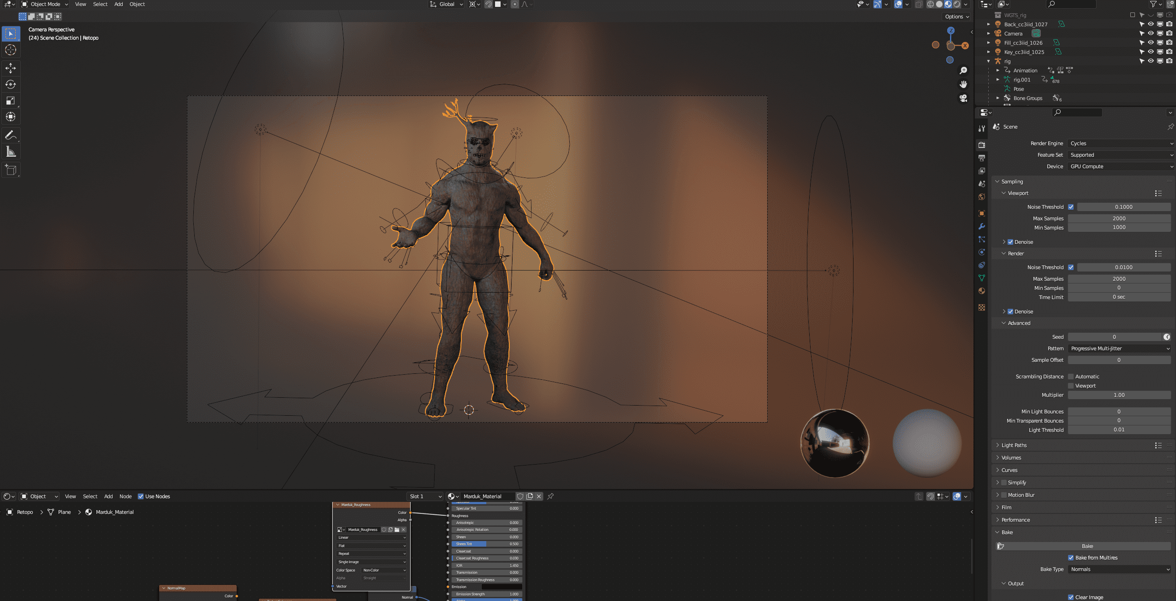Viewport: 1176px width, 601px height.
Task: Hide Camera in outliner viewport
Action: (1151, 33)
